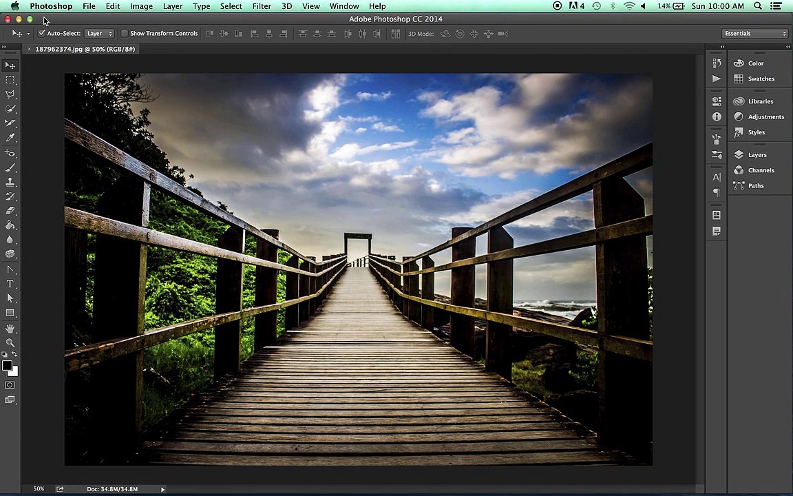Activate the Hand tool
Screen dimensions: 793x496
(10, 328)
